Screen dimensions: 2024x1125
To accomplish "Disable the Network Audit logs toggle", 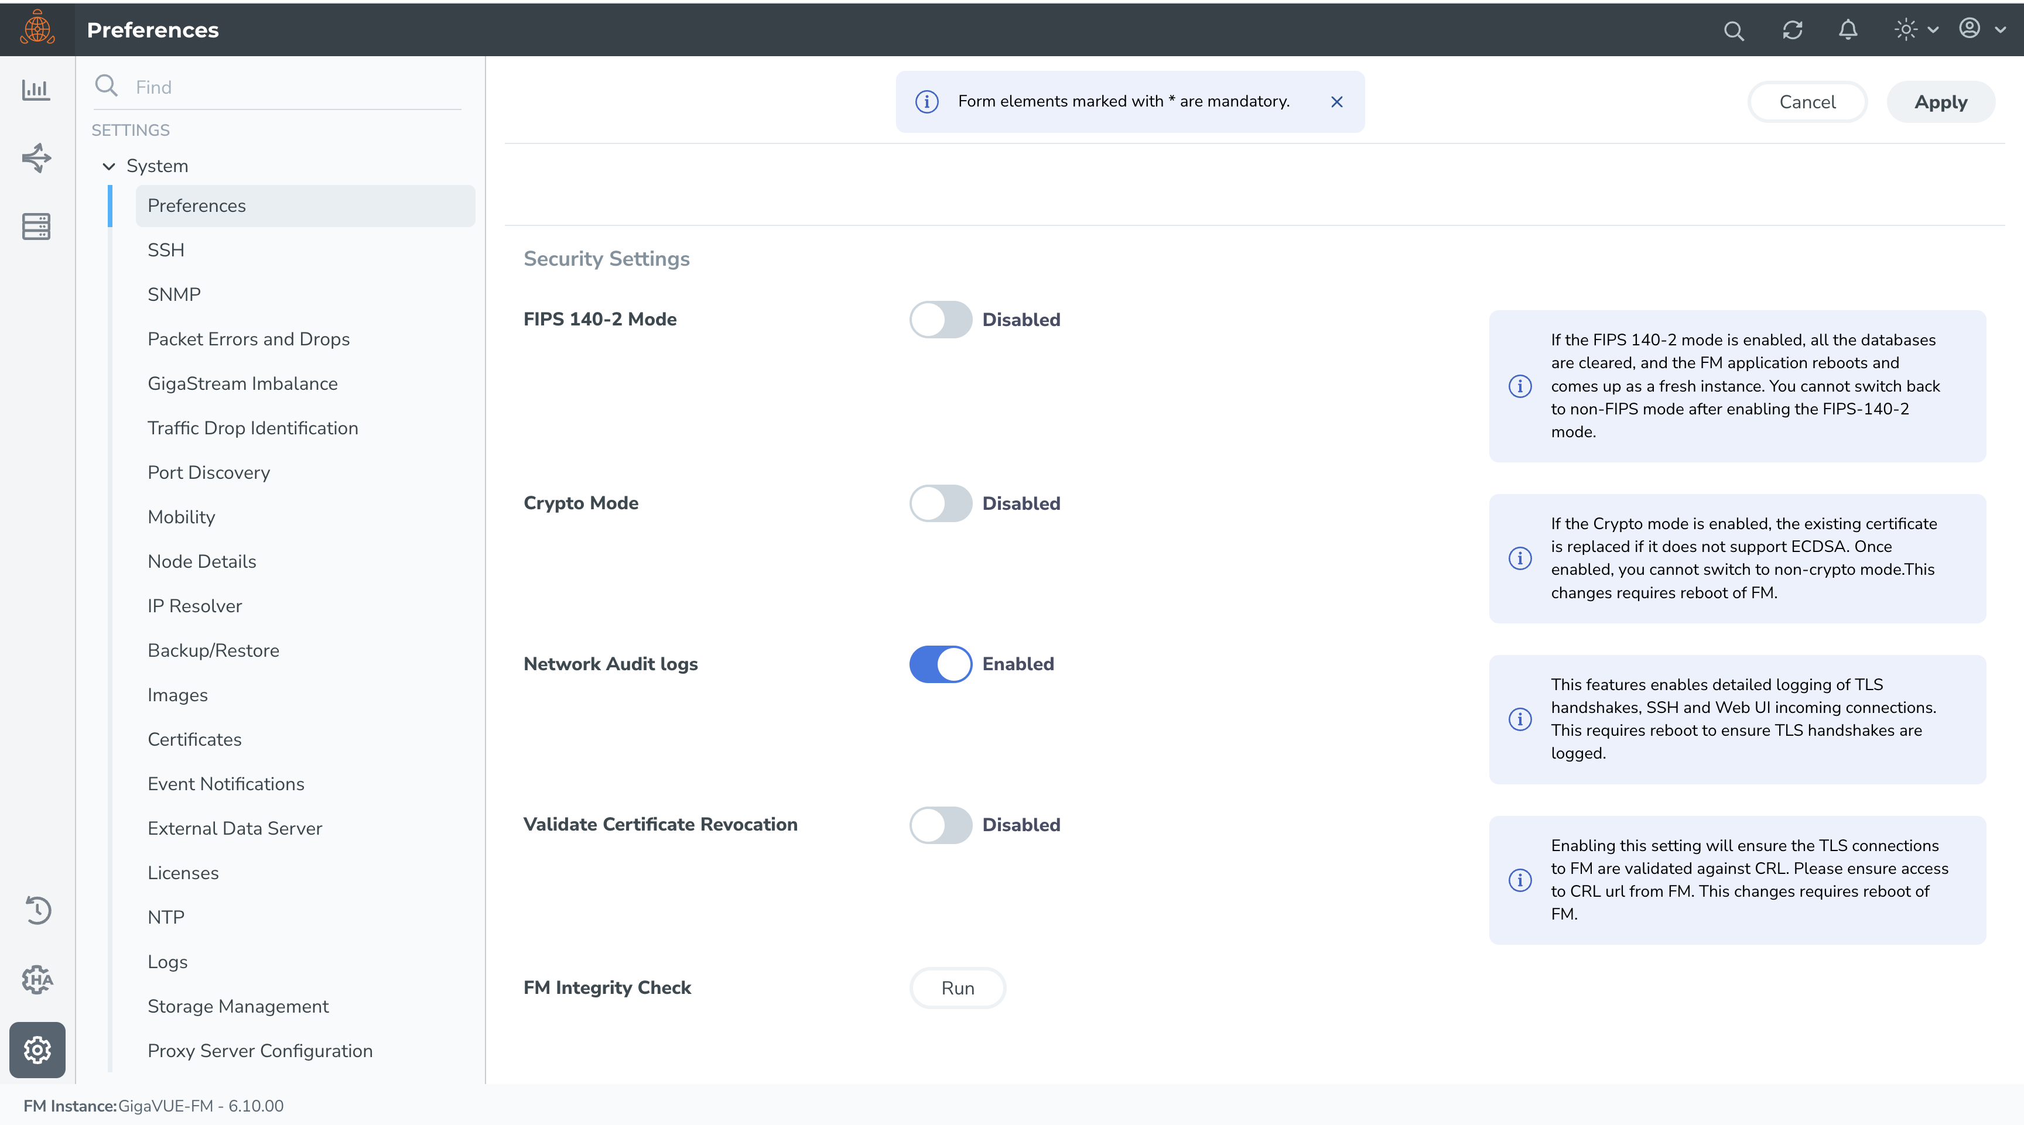I will 941,664.
